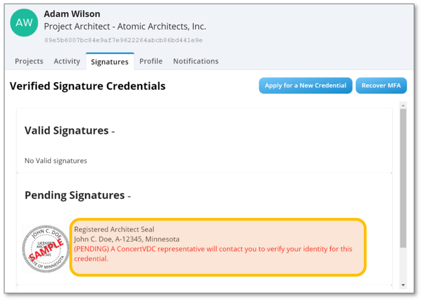Click the user ID hash string
Image resolution: width=421 pixels, height=300 pixels.
pos(123,40)
